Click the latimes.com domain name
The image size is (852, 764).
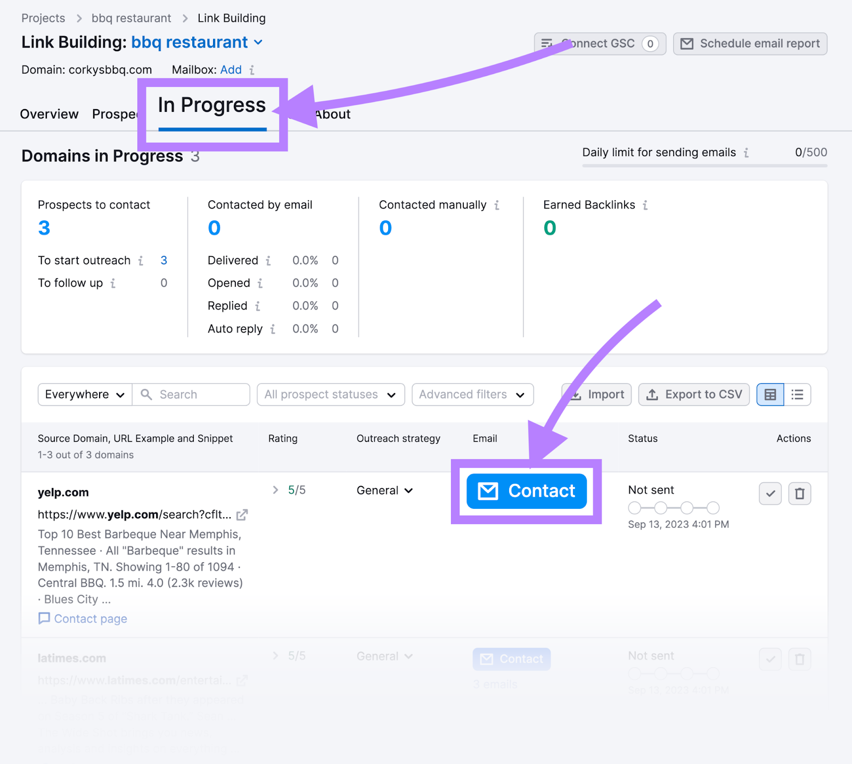[x=72, y=658]
